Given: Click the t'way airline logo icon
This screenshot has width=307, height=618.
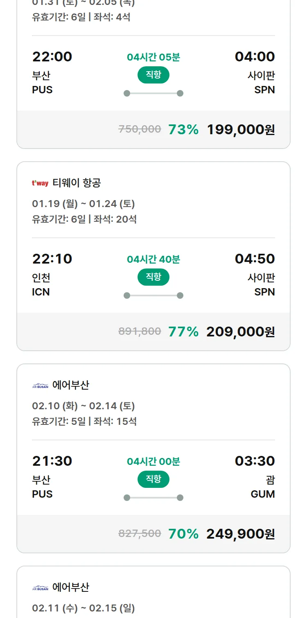Looking at the screenshot, I should tap(39, 183).
